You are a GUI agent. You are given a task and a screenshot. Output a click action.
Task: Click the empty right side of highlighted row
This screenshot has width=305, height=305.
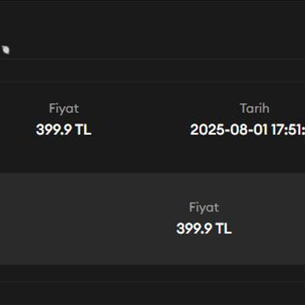click(x=274, y=218)
